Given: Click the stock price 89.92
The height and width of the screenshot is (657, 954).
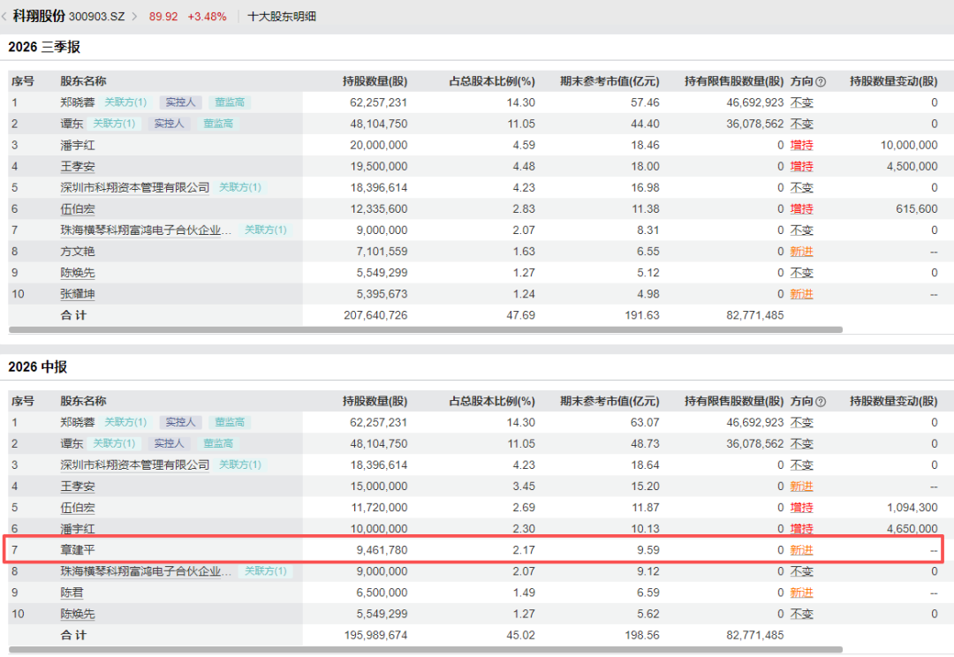Looking at the screenshot, I should [x=163, y=17].
